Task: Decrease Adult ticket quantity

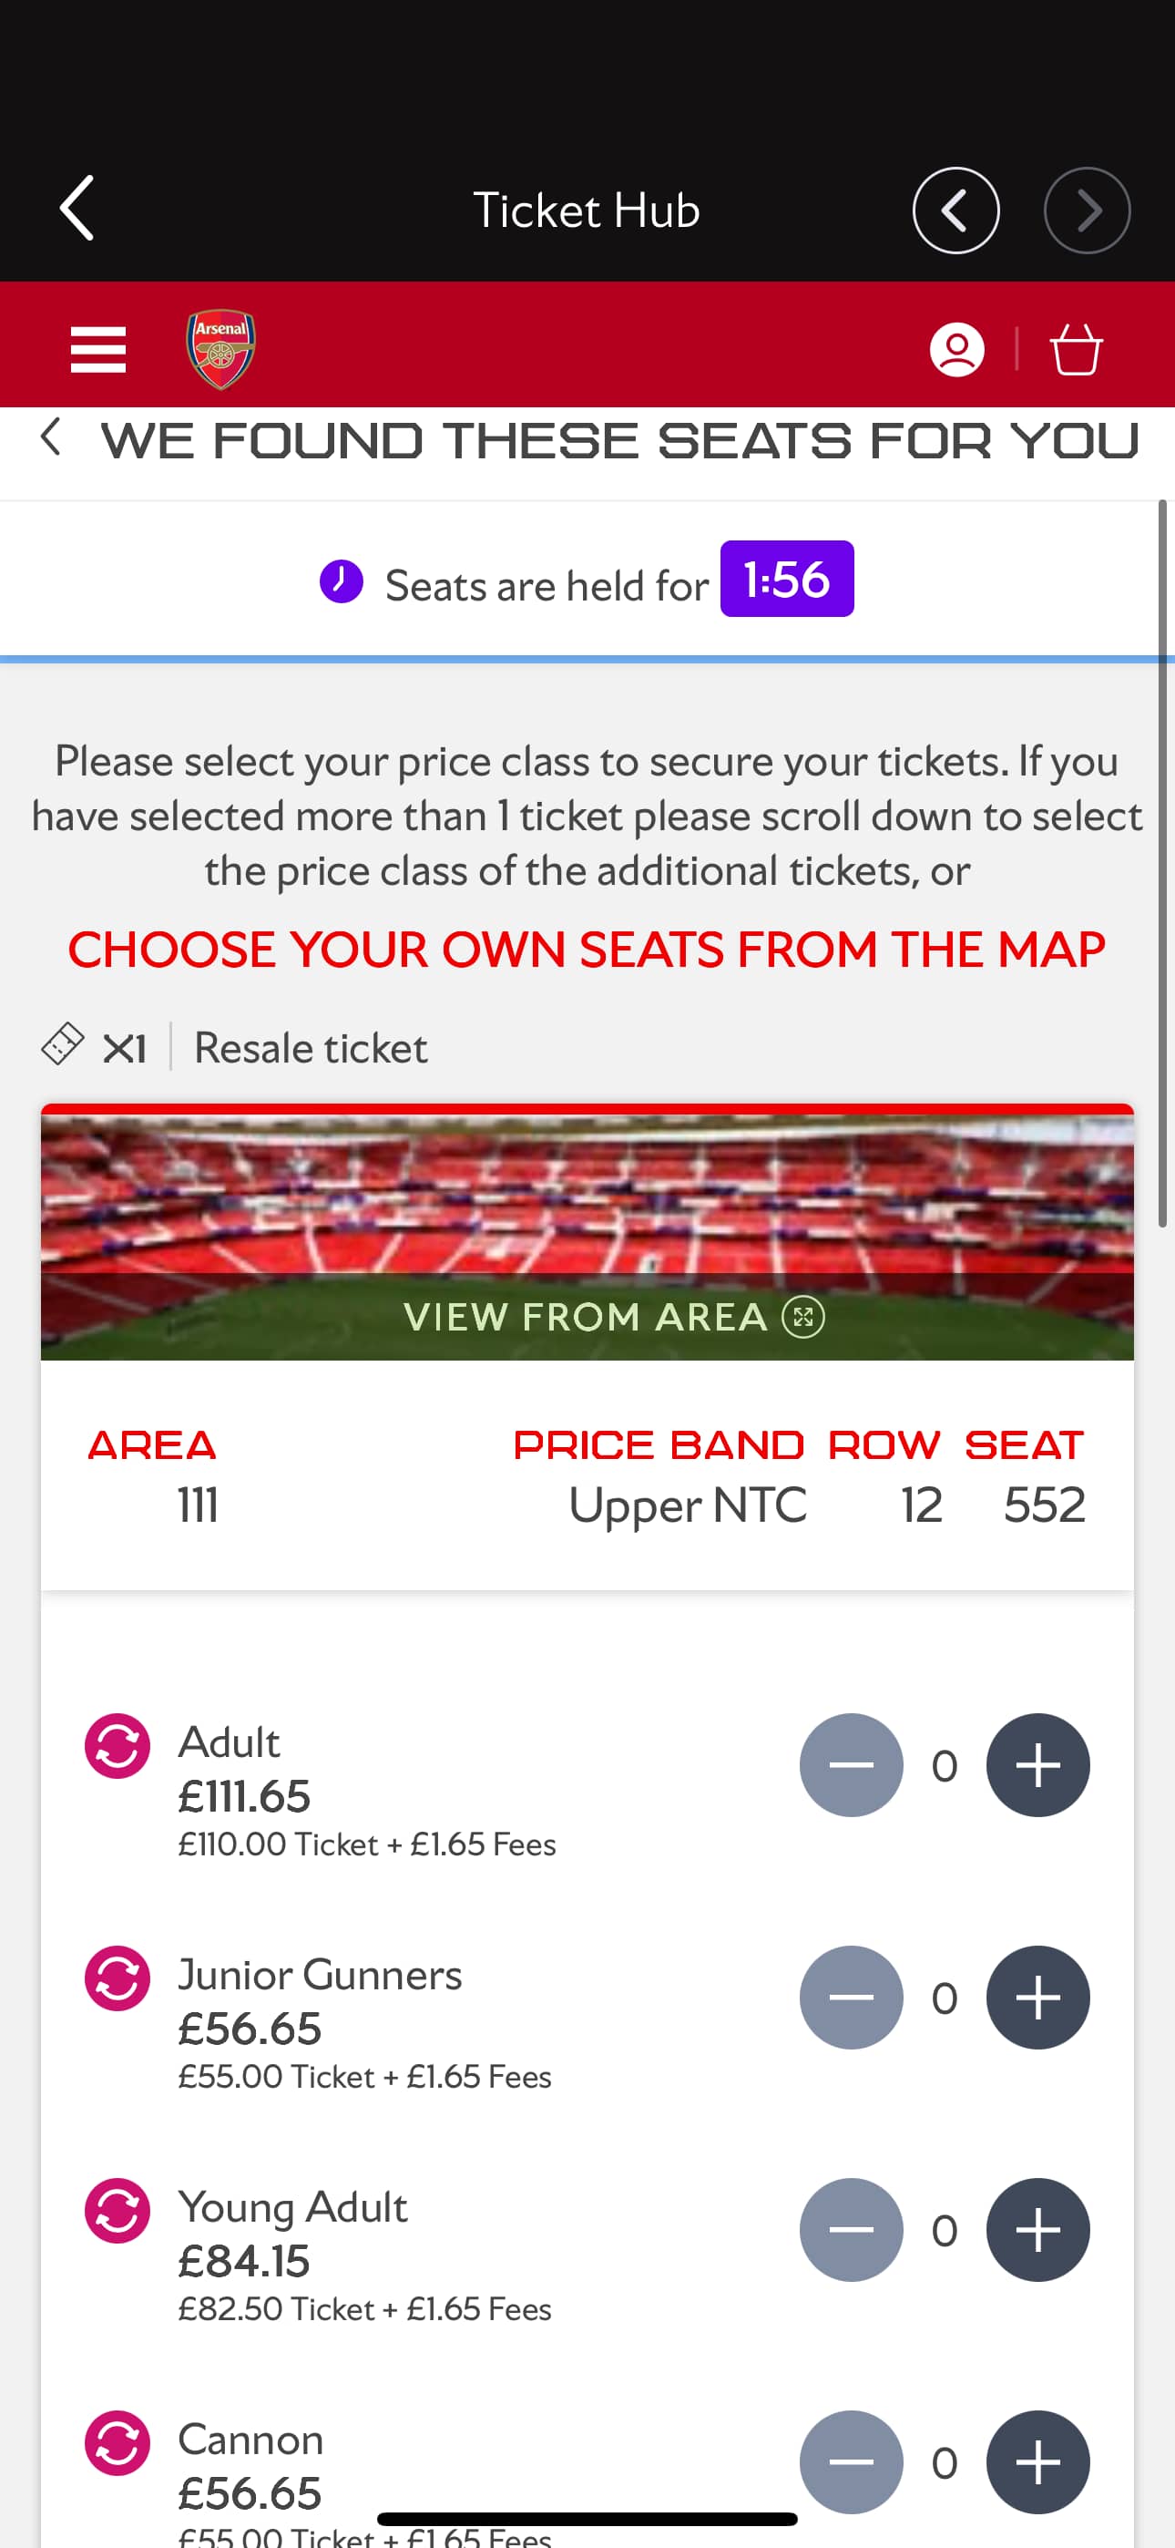Action: tap(851, 1765)
